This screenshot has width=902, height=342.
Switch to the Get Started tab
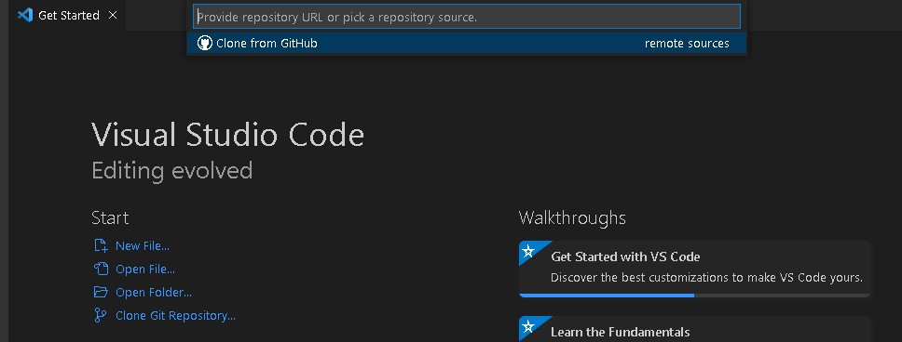tap(68, 16)
